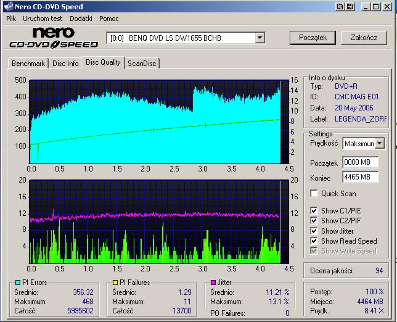The image size is (397, 322).
Task: Click Prędk. speed value 8.41 X
Action: [374, 311]
